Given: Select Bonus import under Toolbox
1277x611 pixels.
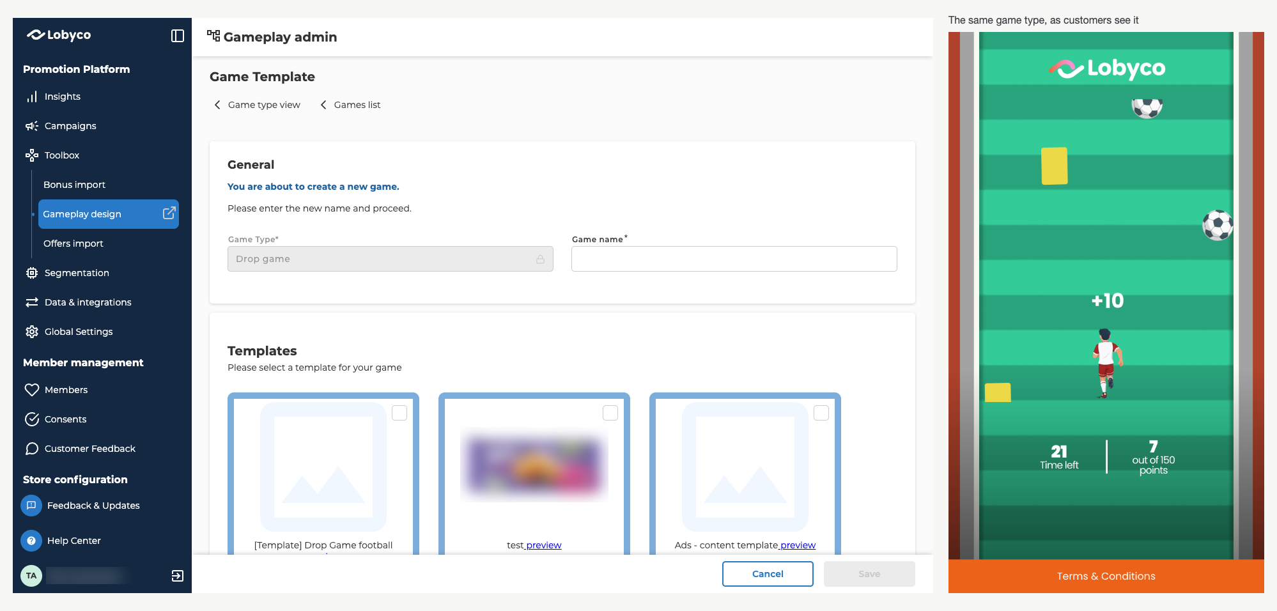Looking at the screenshot, I should point(74,185).
